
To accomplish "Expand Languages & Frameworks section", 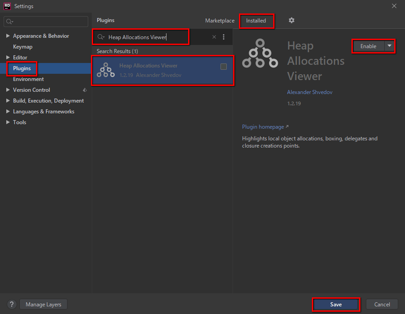I will 8,112.
